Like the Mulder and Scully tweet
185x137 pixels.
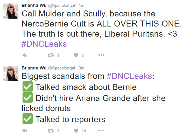click(76, 55)
